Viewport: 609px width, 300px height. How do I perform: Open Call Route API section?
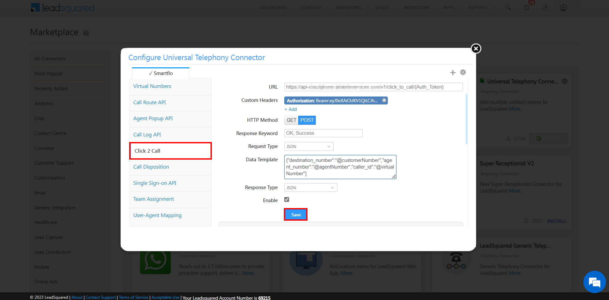pos(170,103)
